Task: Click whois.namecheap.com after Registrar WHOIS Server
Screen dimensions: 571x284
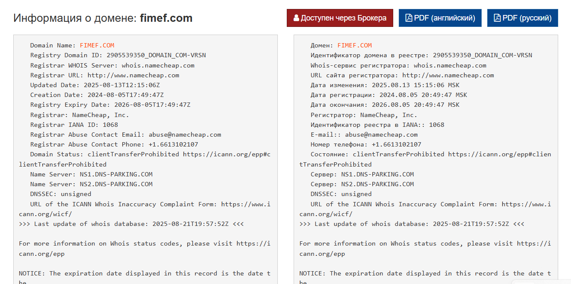Action: 158,65
